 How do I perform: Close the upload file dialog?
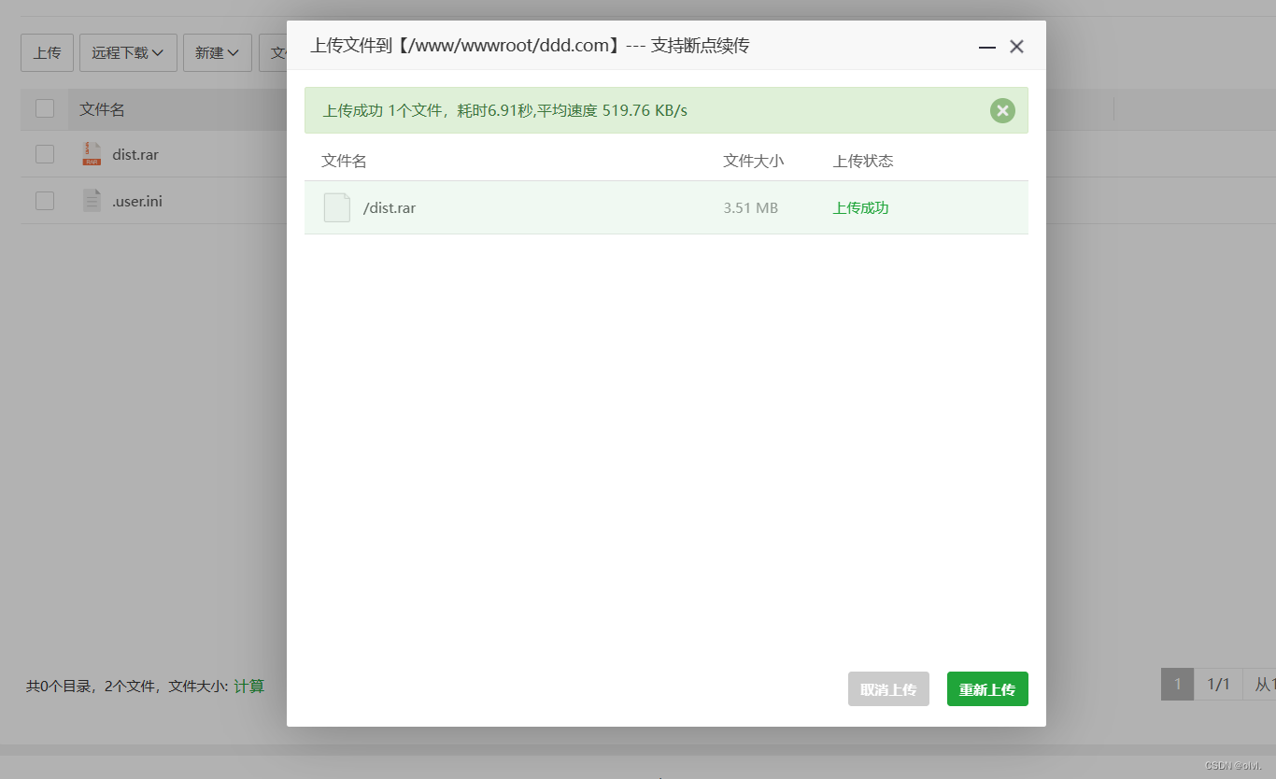click(1017, 47)
